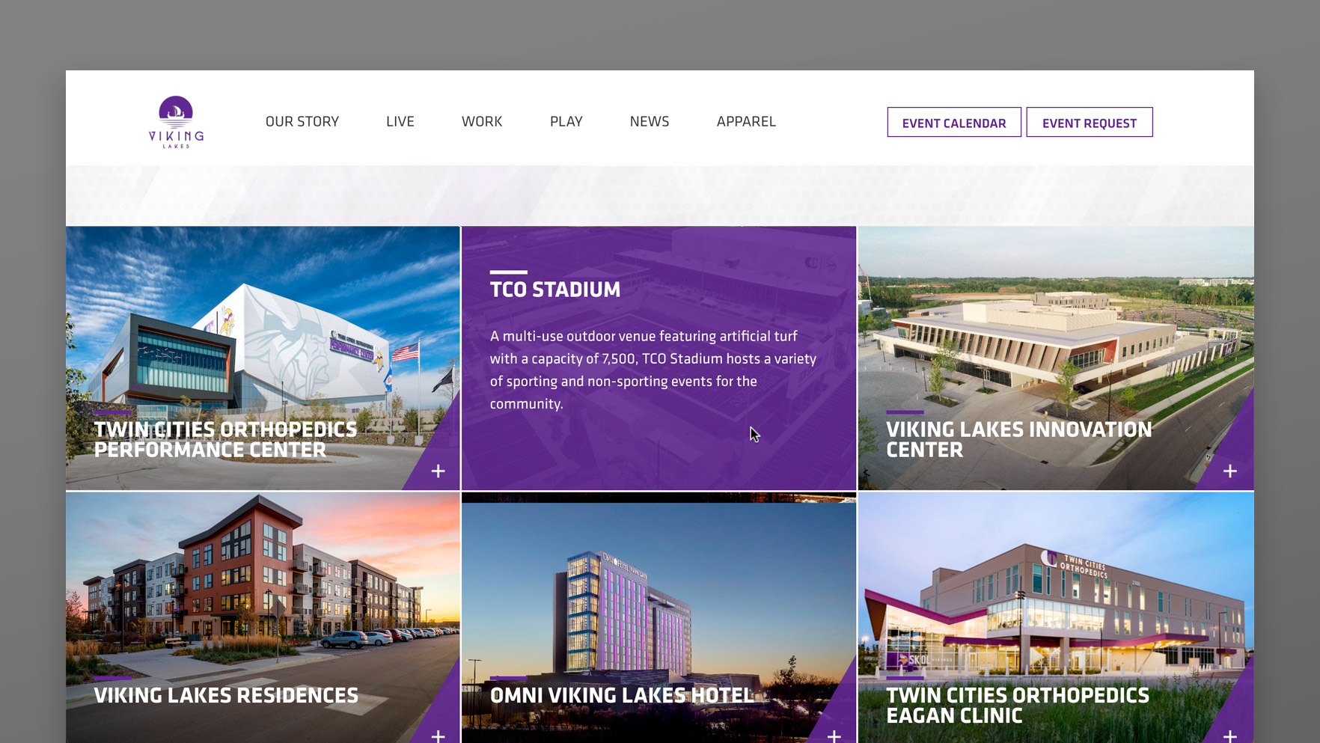Expand Twin Cities Orthopedics Performance Center plus icon
Screen dimensions: 1320x743
(439, 471)
